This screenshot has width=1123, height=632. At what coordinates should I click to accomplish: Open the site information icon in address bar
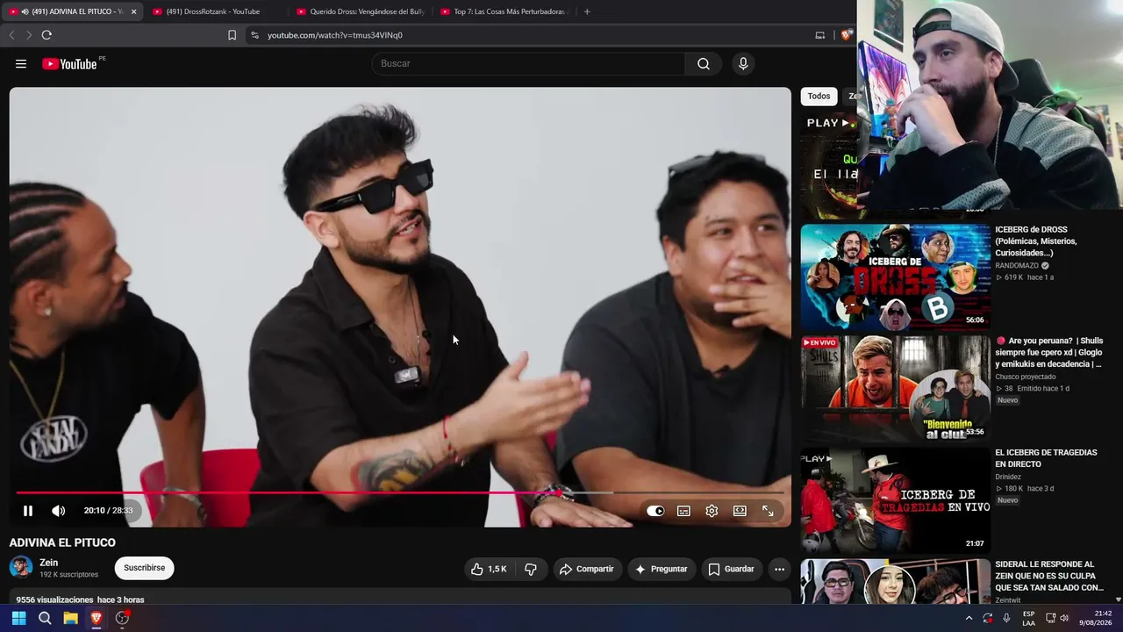[254, 35]
